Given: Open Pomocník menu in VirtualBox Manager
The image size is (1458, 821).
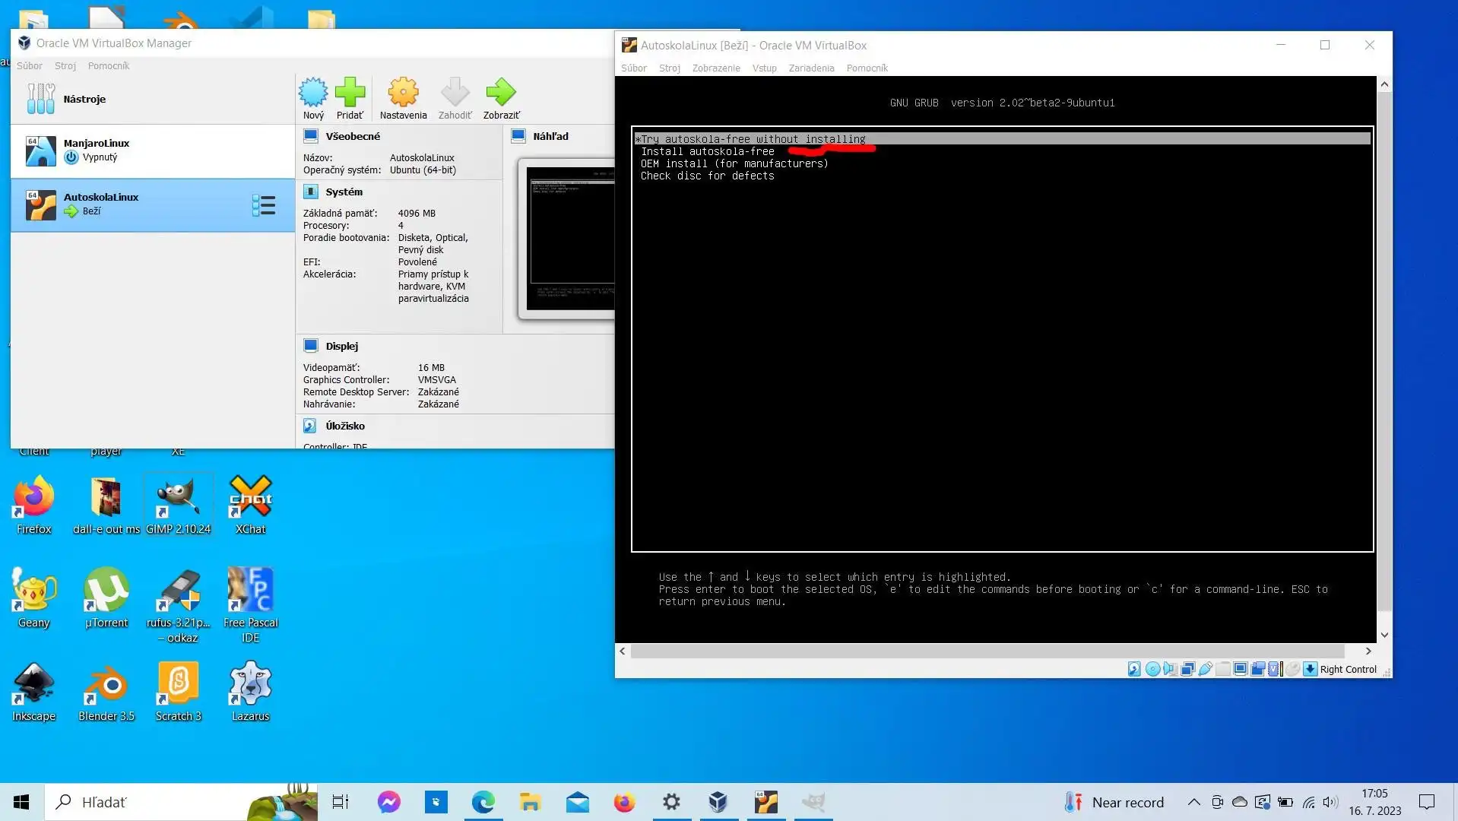Looking at the screenshot, I should (x=109, y=66).
